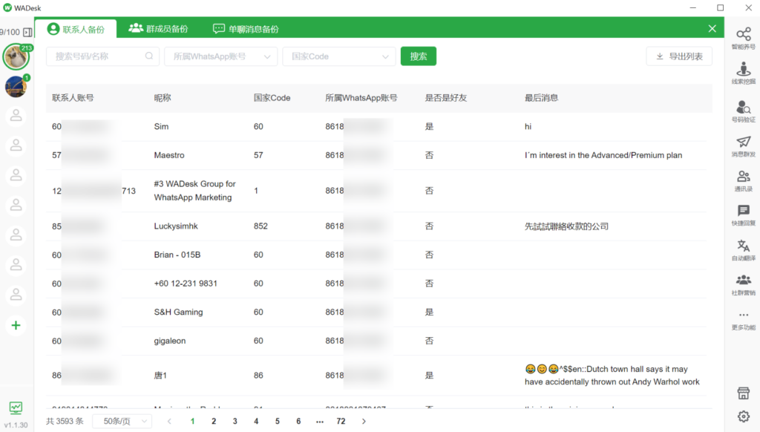Click the activity monitor icon above version

pos(16,408)
